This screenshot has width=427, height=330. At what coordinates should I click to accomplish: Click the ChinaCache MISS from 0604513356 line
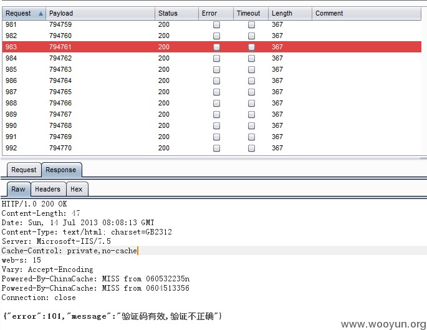tap(95, 288)
